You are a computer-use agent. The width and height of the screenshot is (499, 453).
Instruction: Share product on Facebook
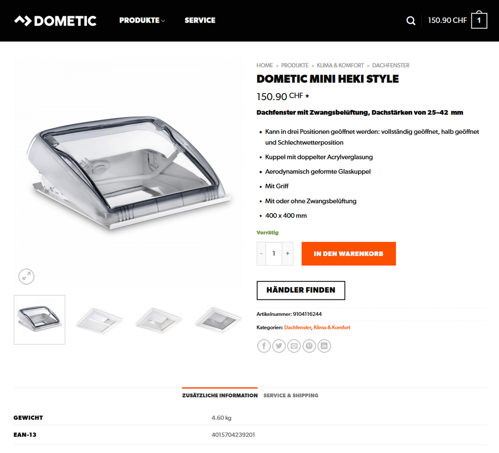click(264, 346)
